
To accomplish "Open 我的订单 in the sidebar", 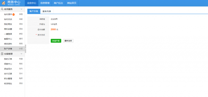I will [x=8, y=59].
